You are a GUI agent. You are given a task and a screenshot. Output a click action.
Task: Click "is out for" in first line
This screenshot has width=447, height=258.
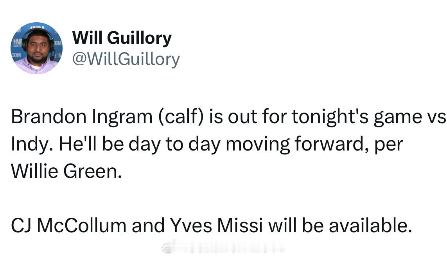pos(248,116)
